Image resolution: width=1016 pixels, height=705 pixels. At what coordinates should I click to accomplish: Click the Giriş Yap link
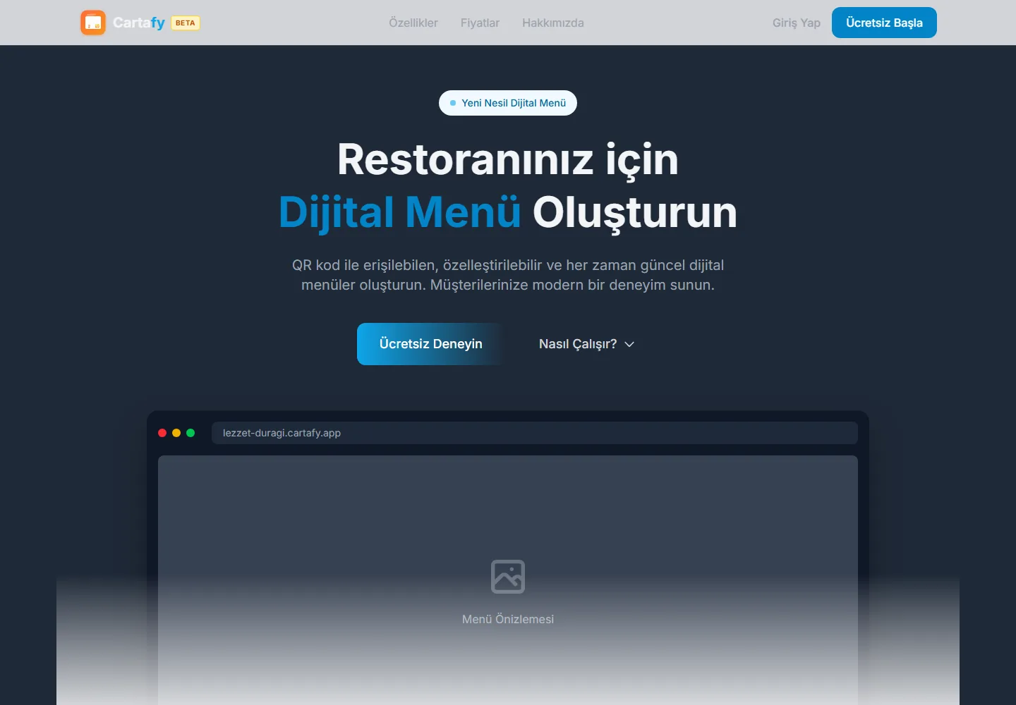(x=797, y=23)
